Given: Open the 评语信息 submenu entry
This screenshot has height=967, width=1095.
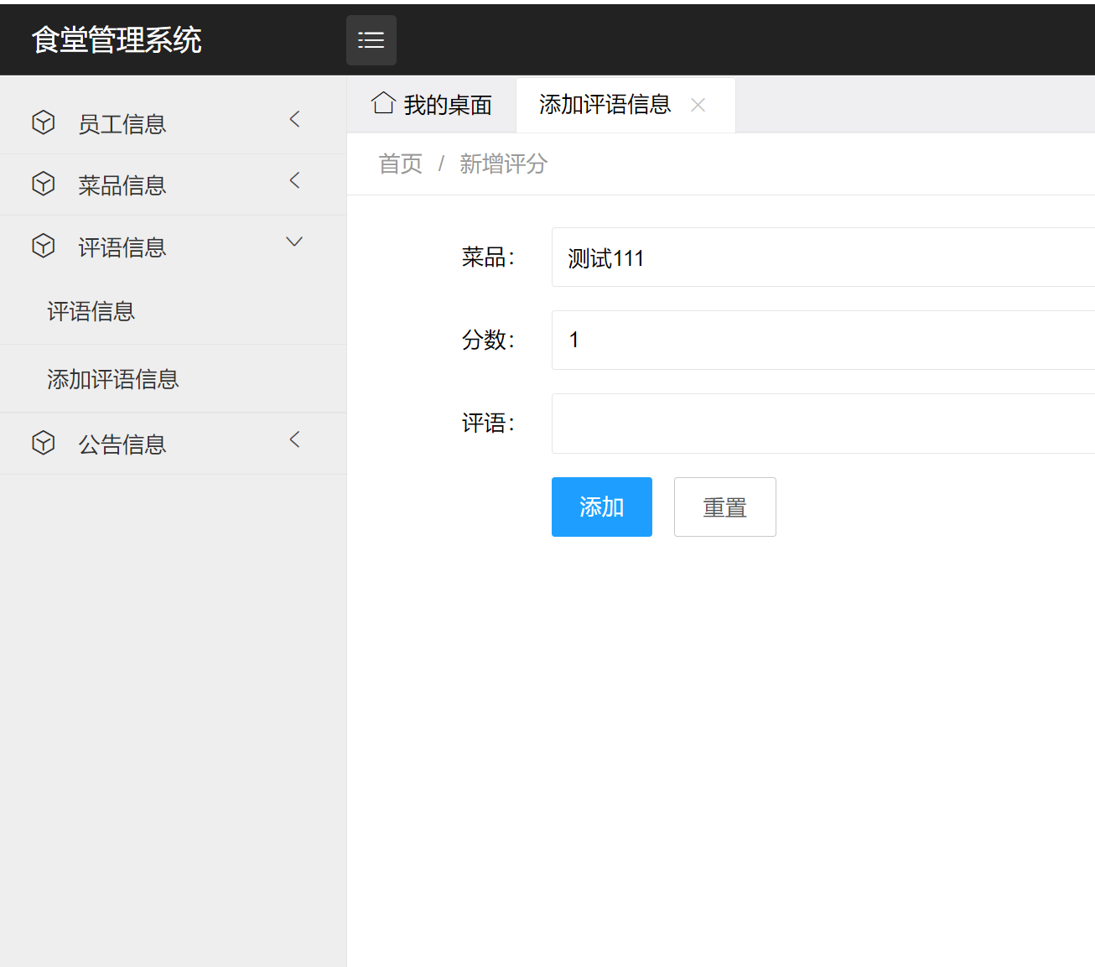Looking at the screenshot, I should [x=173, y=311].
